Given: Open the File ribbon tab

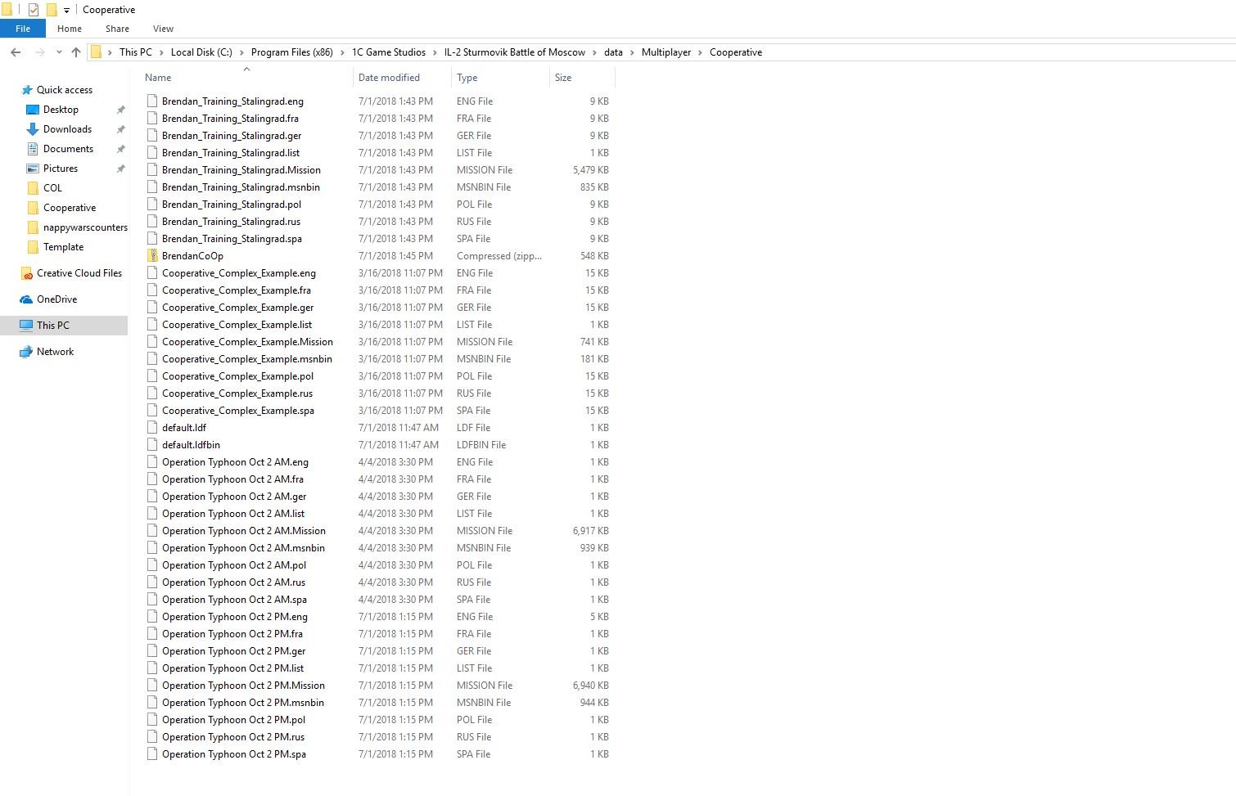Looking at the screenshot, I should 23,29.
